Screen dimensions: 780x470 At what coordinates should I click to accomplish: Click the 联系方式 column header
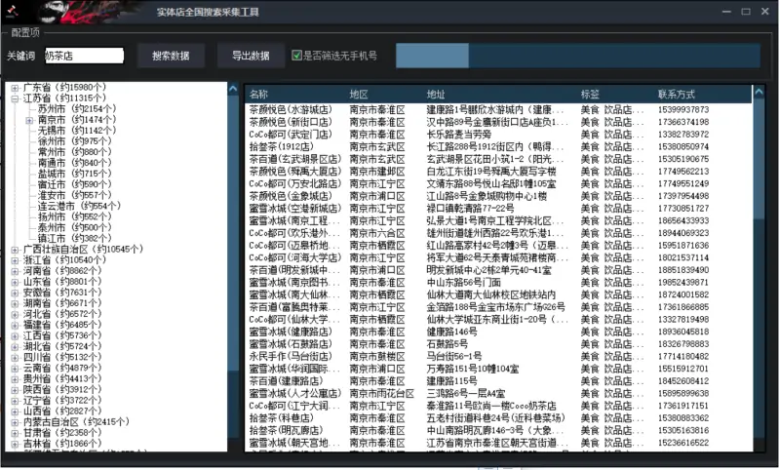point(677,95)
